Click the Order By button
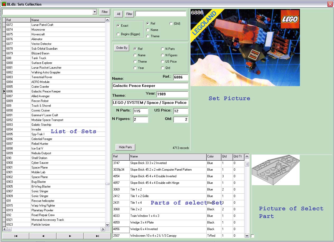Screen dimensions: 334x242 [x=122, y=48]
